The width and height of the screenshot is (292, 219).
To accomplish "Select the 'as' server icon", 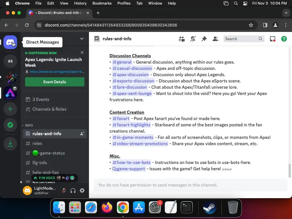I will (10, 61).
